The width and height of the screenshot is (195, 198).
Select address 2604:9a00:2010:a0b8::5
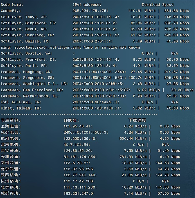98,84
